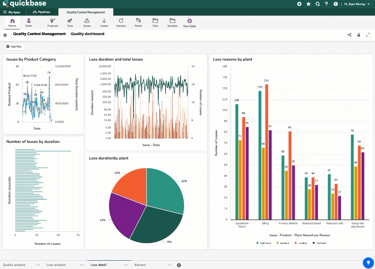Image resolution: width=375 pixels, height=269 pixels.
Task: Open the Losses table
Action: (x=104, y=23)
